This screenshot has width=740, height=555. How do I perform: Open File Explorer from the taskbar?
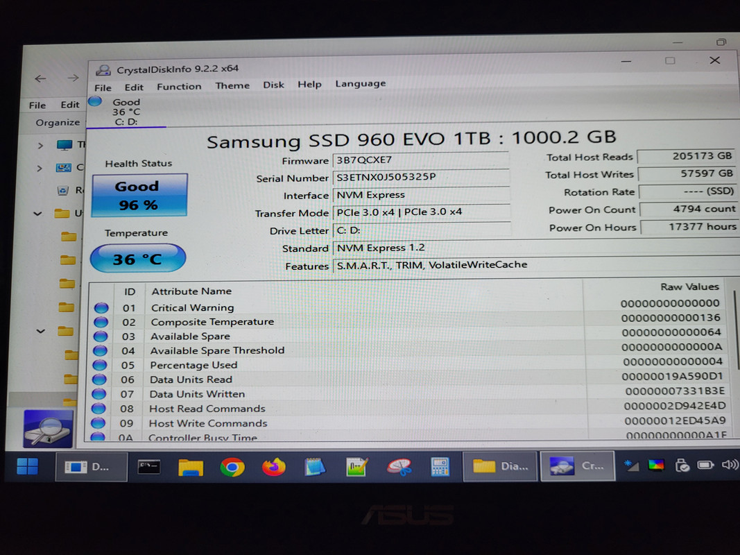191,467
